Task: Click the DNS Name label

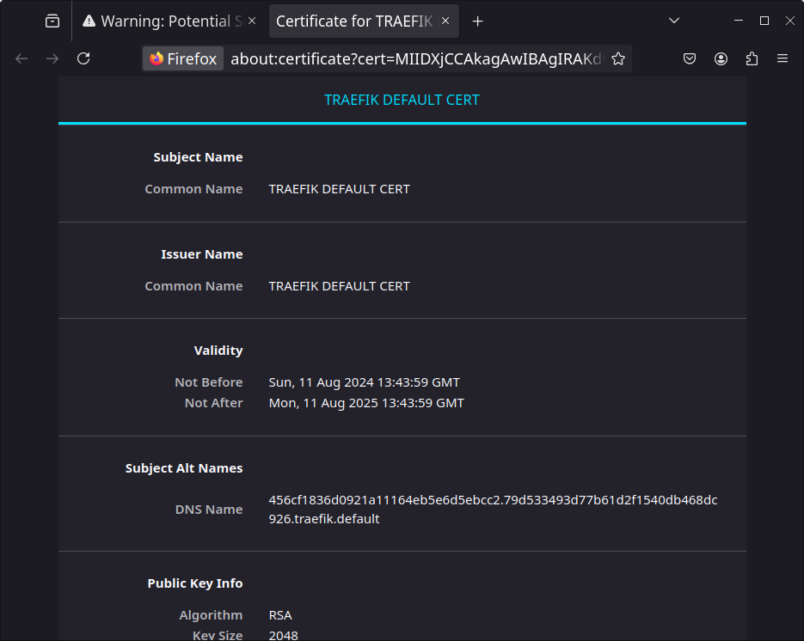Action: (x=209, y=510)
